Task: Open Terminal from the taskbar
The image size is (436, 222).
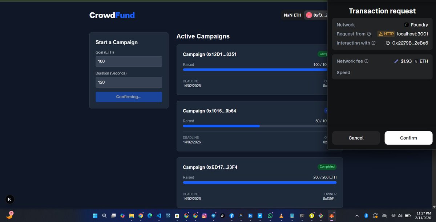Action: pos(302,215)
